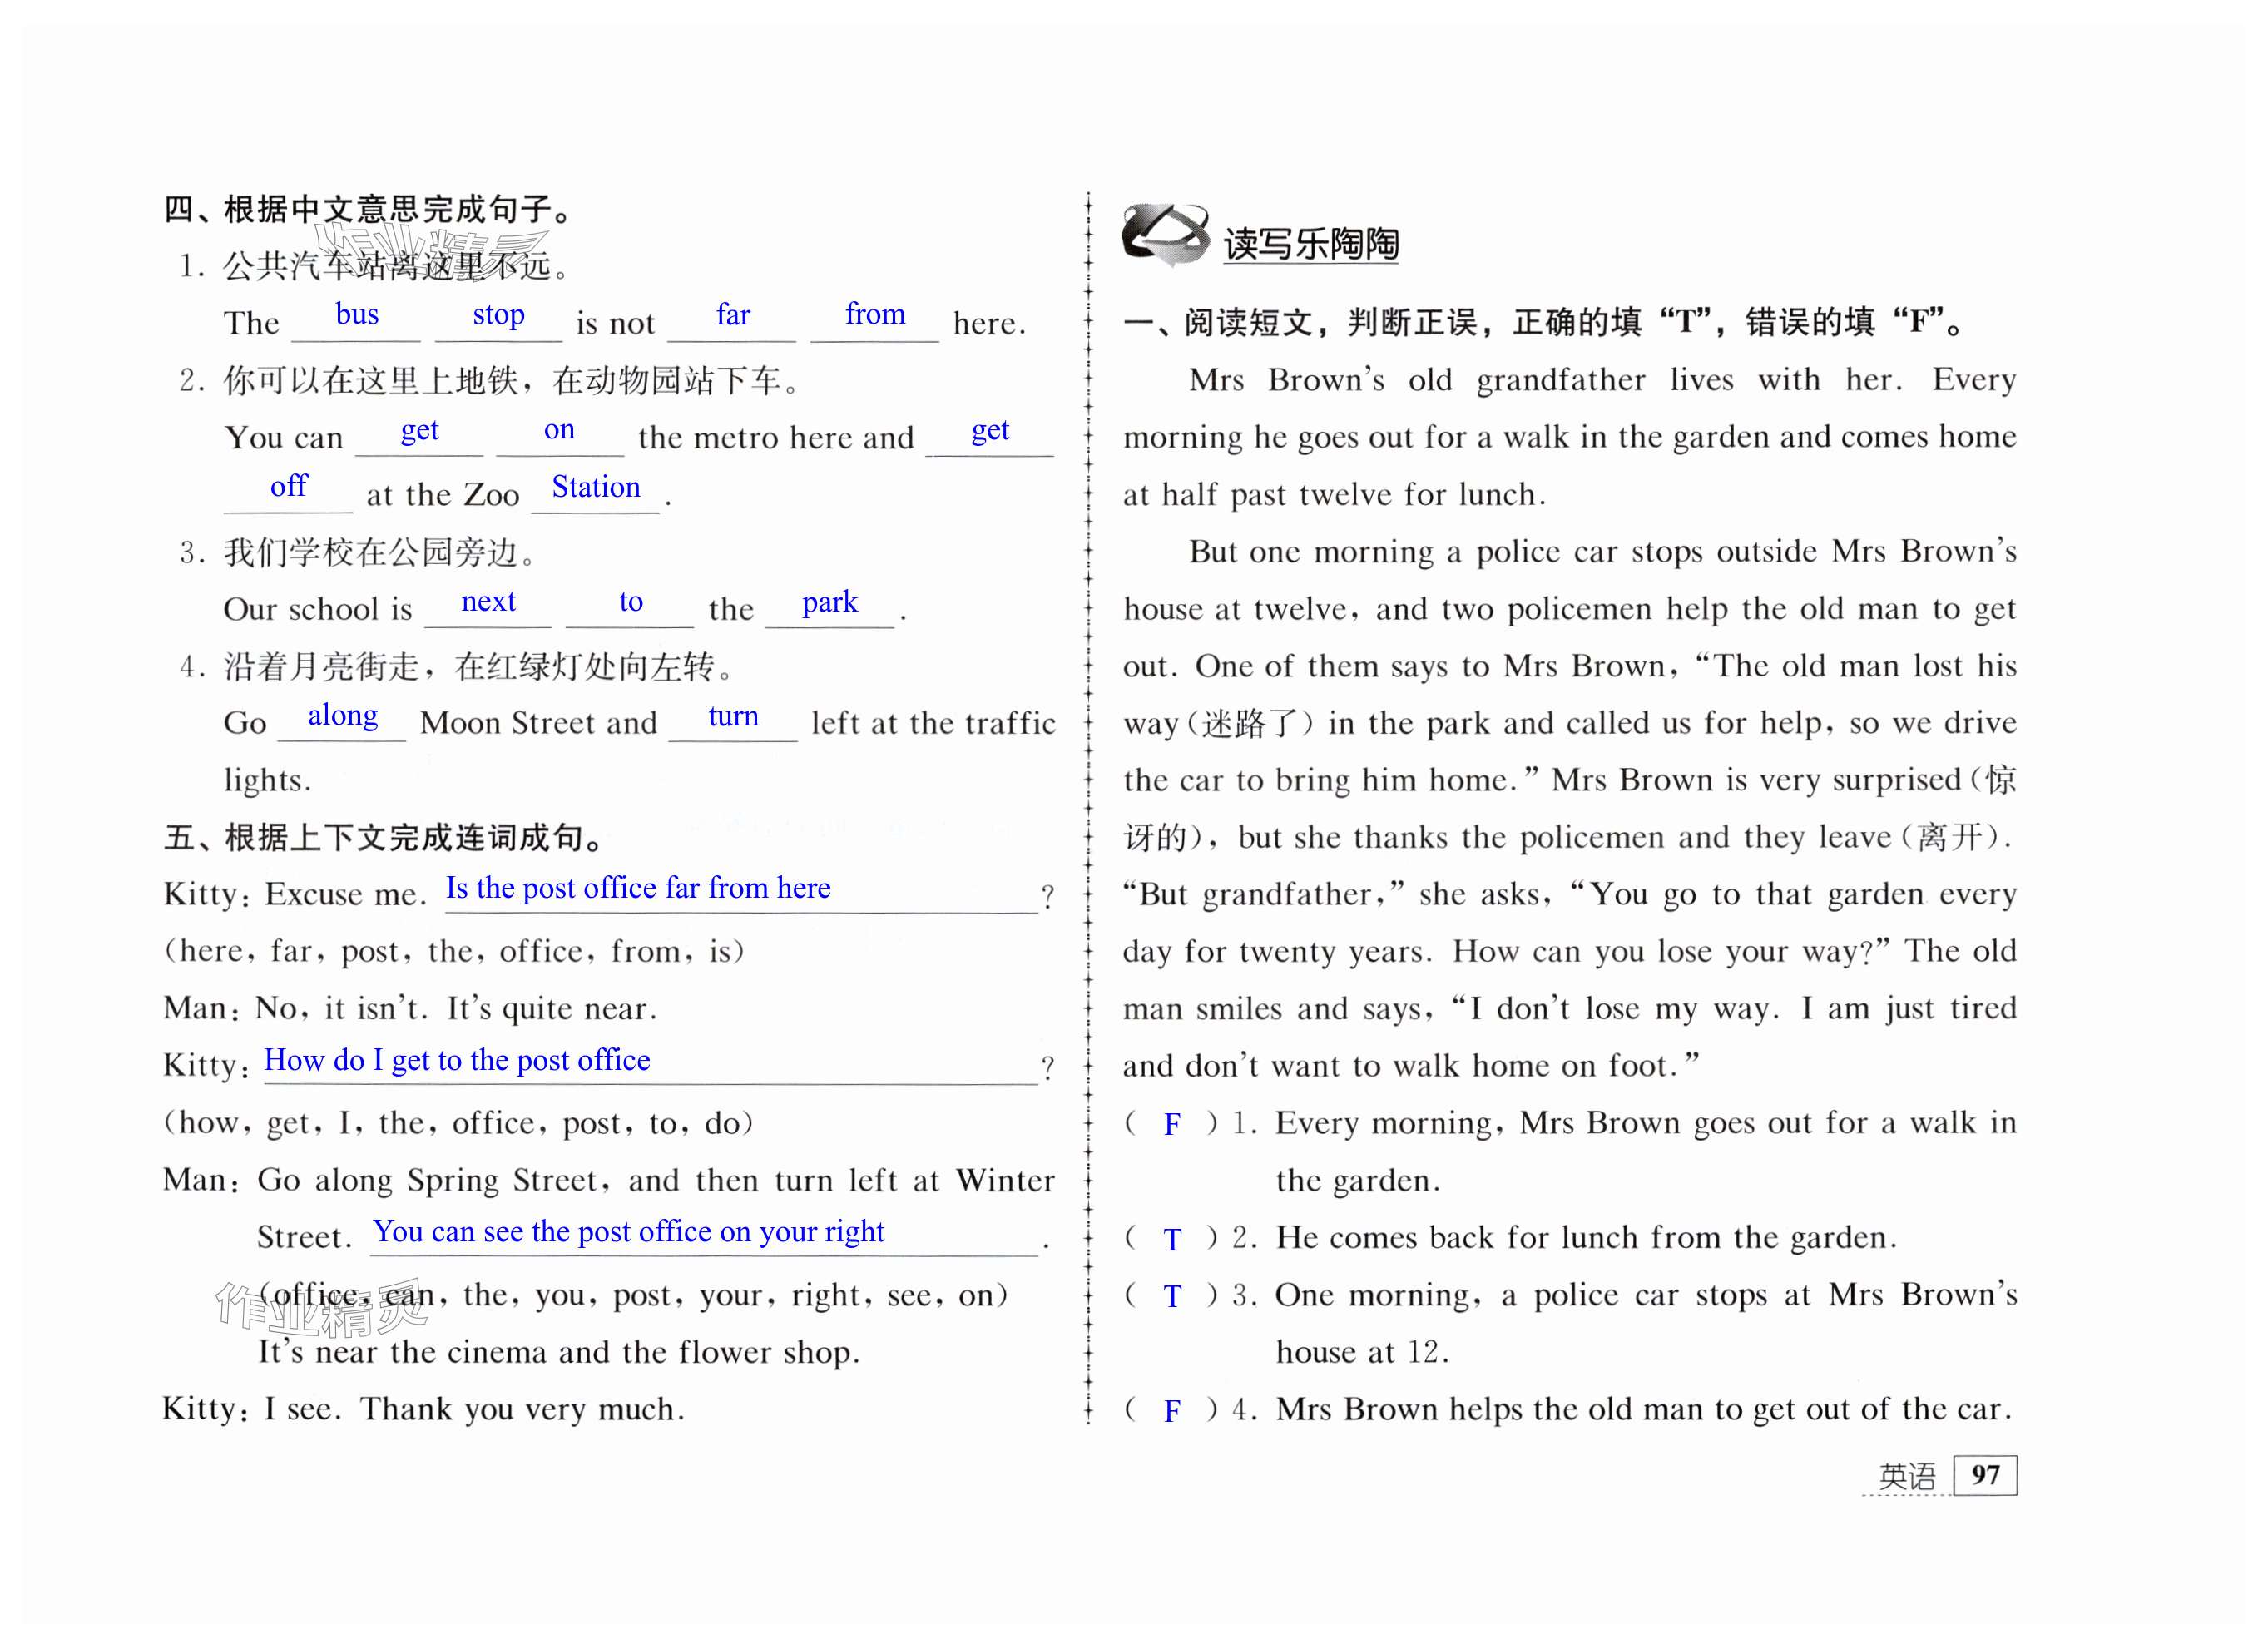The width and height of the screenshot is (2268, 1649).
Task: Click the top-left 作业精灵 watermark
Action: [430, 252]
